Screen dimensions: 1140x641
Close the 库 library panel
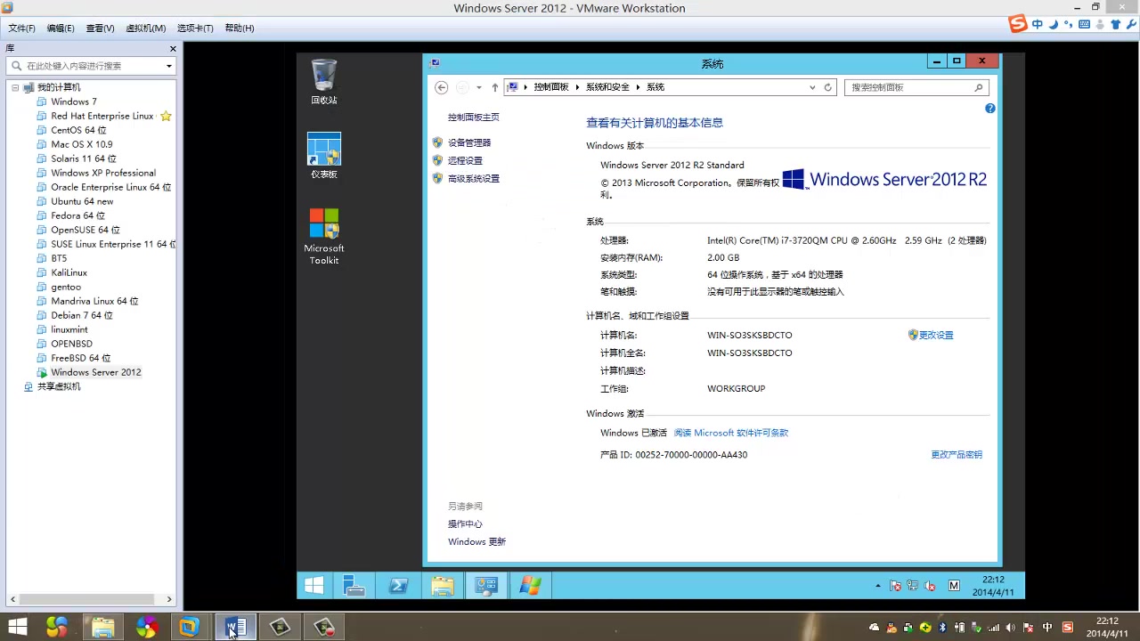(173, 48)
